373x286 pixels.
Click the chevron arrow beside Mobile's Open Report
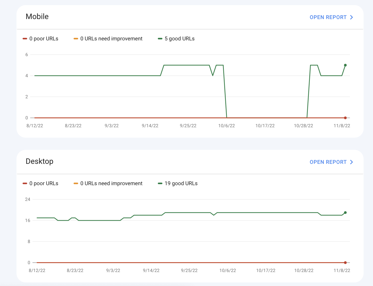click(352, 17)
